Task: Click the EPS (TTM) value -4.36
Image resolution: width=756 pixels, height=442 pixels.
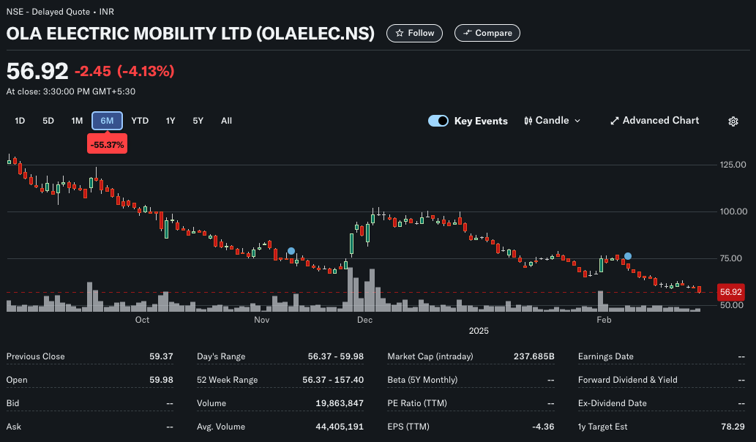Action: click(543, 427)
